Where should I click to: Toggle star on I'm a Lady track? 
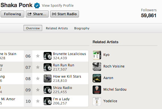tap(38, 101)
